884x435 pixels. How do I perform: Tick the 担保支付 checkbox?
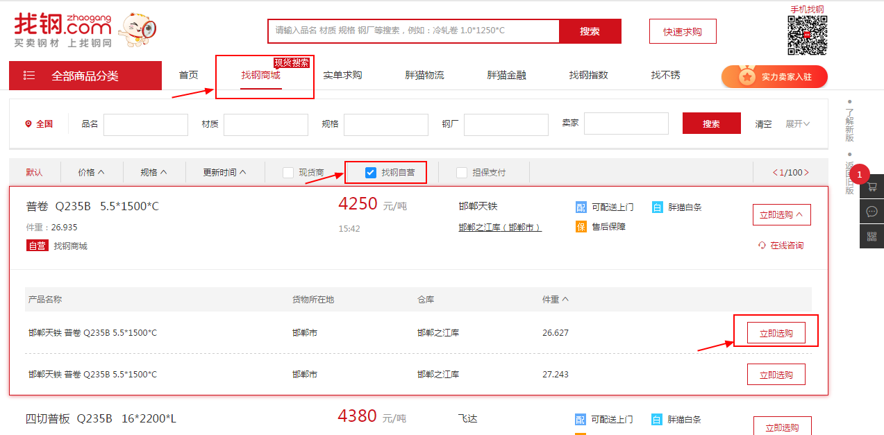coord(462,173)
